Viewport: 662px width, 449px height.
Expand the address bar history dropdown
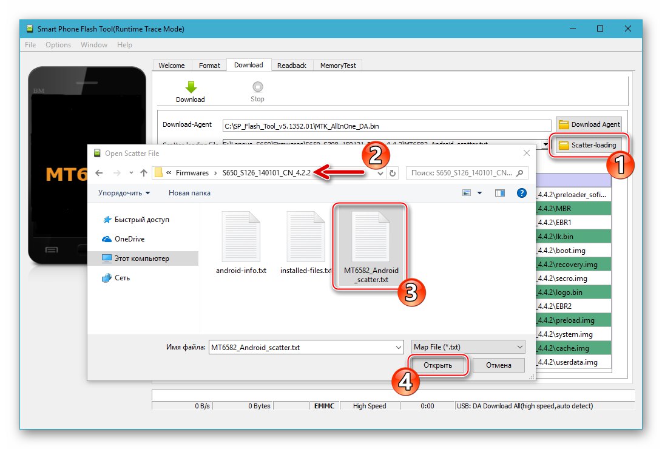click(380, 173)
